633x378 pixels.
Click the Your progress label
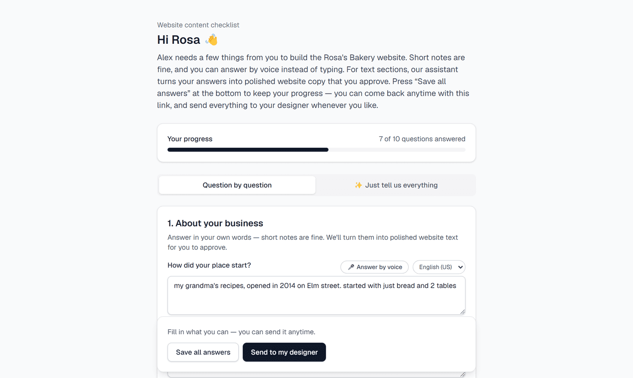190,139
